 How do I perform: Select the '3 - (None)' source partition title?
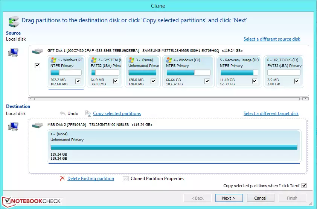(x=144, y=60)
